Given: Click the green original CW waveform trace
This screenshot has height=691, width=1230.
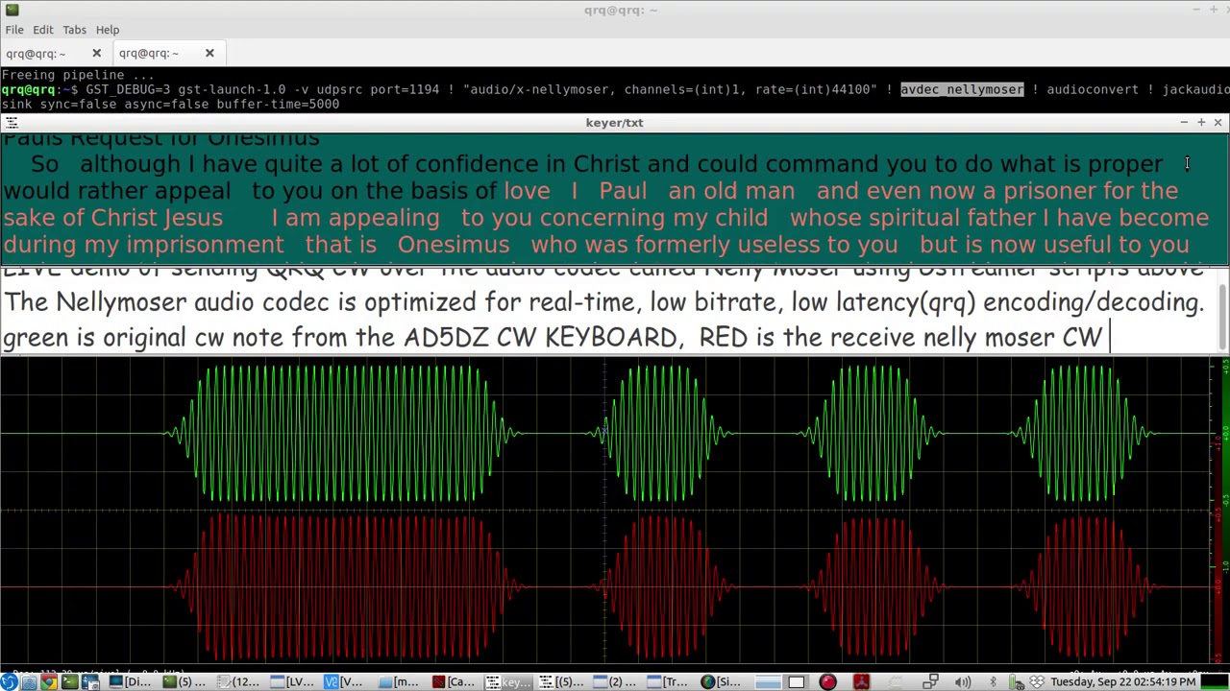Looking at the screenshot, I should (605, 435).
